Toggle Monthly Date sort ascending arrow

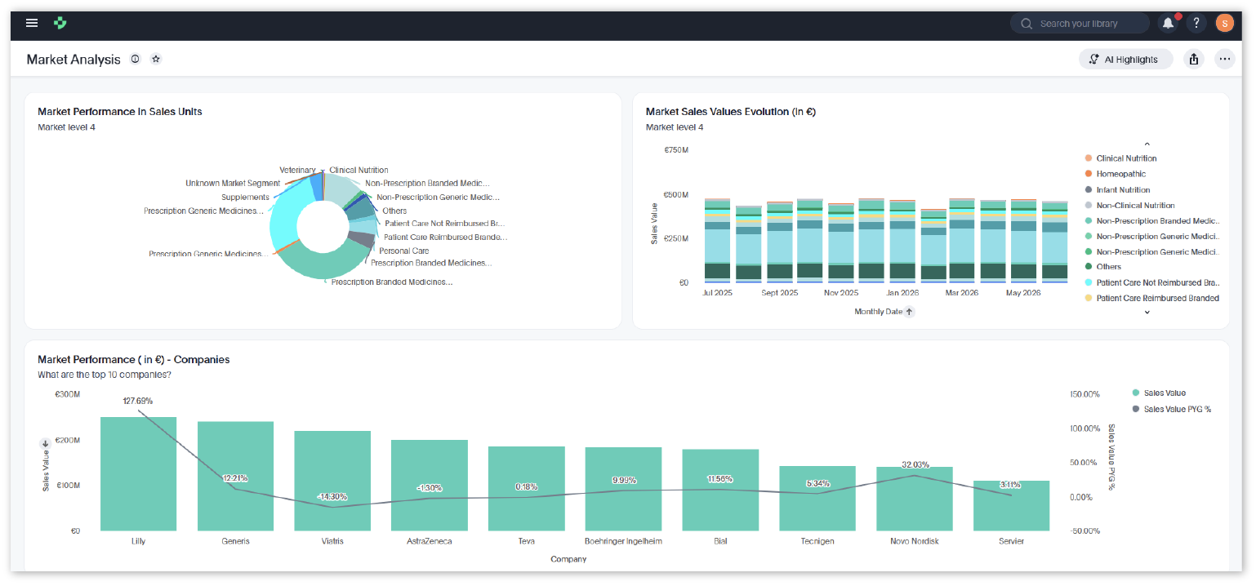(910, 312)
